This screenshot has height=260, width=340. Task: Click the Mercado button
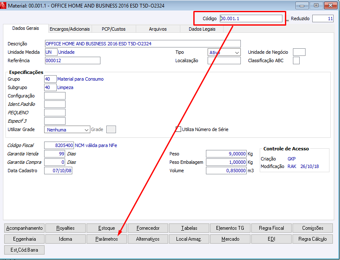click(x=230, y=239)
